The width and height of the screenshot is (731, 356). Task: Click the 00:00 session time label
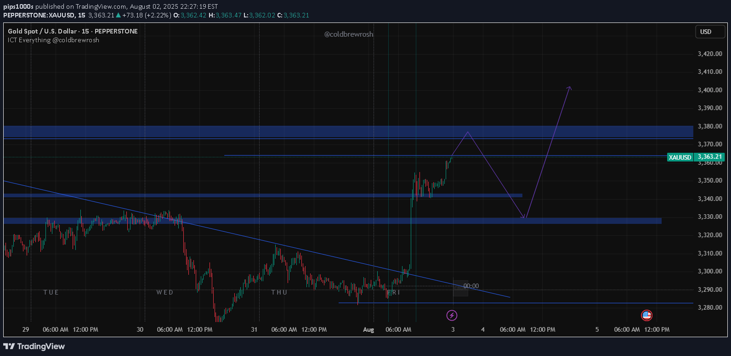[x=471, y=286]
